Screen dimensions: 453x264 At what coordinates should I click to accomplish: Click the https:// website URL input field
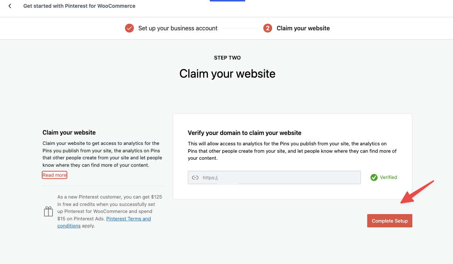pos(274,177)
